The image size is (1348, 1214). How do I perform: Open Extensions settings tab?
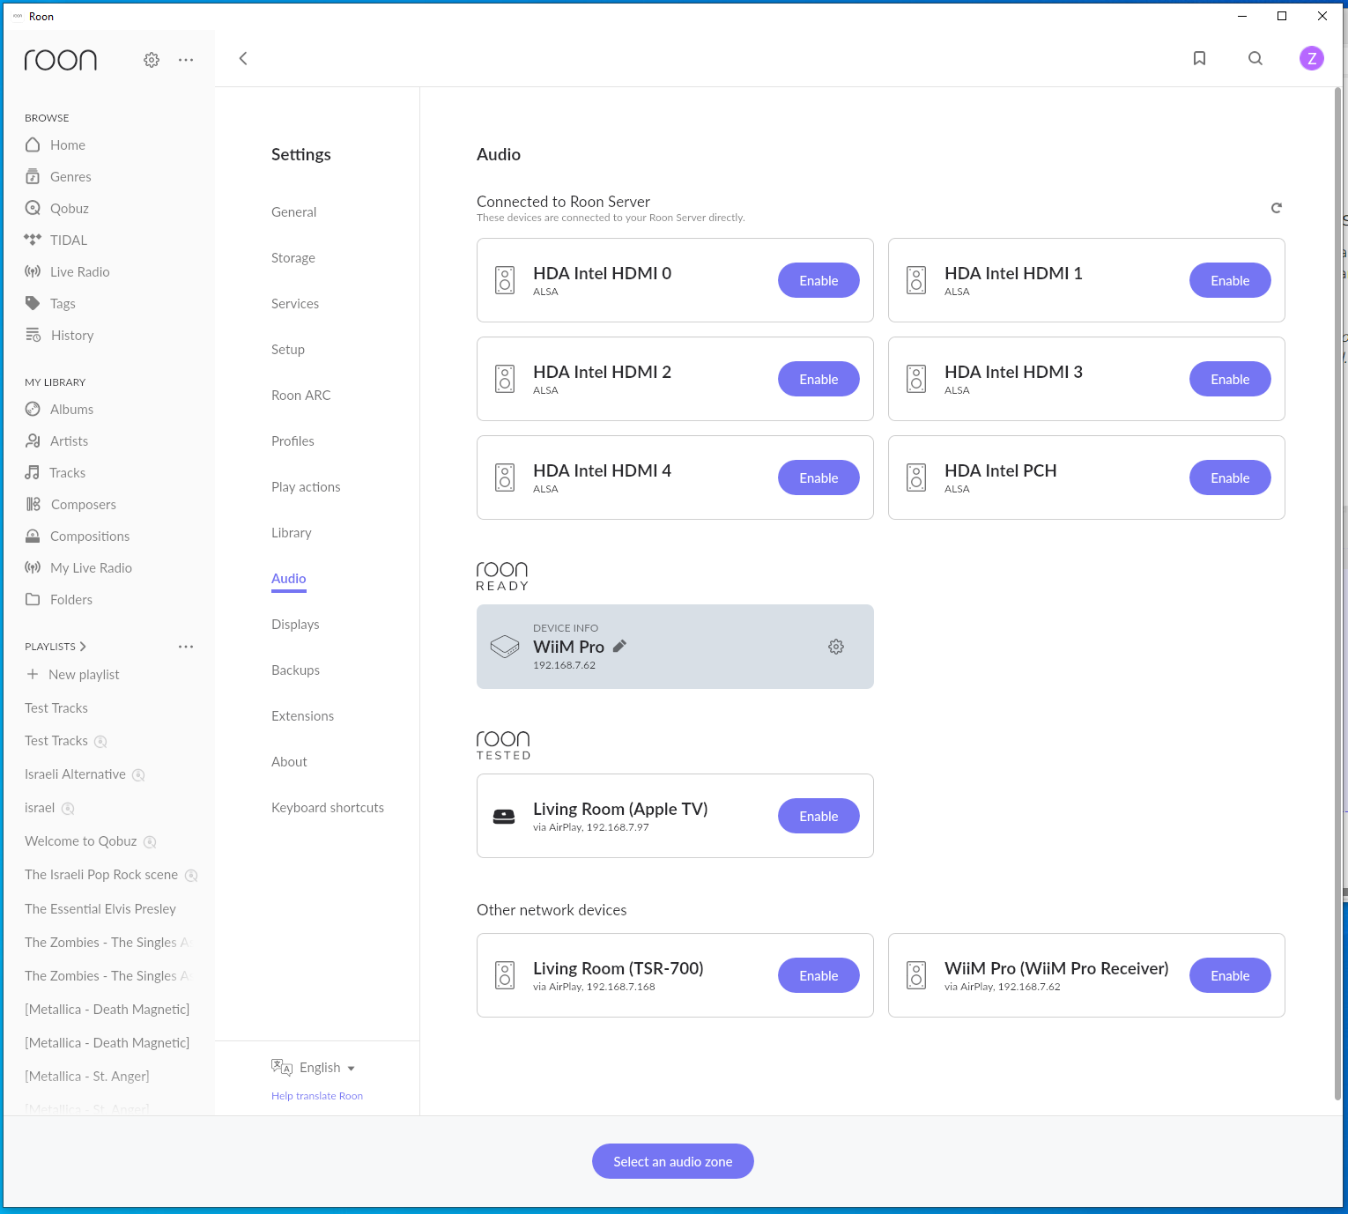click(x=302, y=715)
